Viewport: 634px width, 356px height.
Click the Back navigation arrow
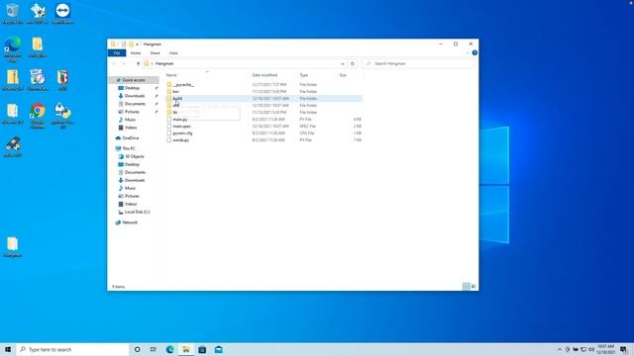point(114,63)
